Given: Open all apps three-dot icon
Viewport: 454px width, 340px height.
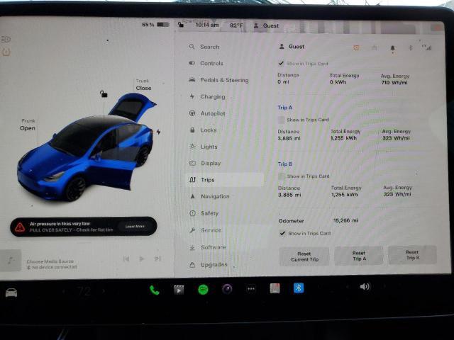Looking at the screenshot, I should click(x=251, y=289).
